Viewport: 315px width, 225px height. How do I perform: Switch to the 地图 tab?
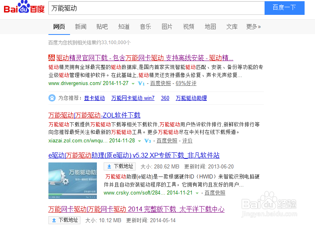210,26
